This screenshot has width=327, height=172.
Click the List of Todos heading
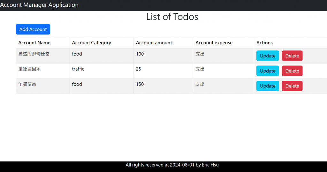(172, 17)
